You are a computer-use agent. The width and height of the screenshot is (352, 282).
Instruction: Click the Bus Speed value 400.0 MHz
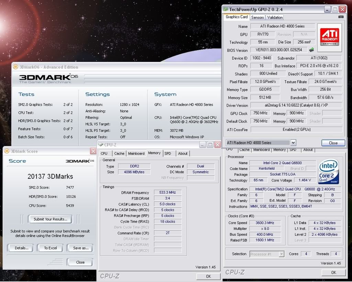pyautogui.click(x=265, y=235)
